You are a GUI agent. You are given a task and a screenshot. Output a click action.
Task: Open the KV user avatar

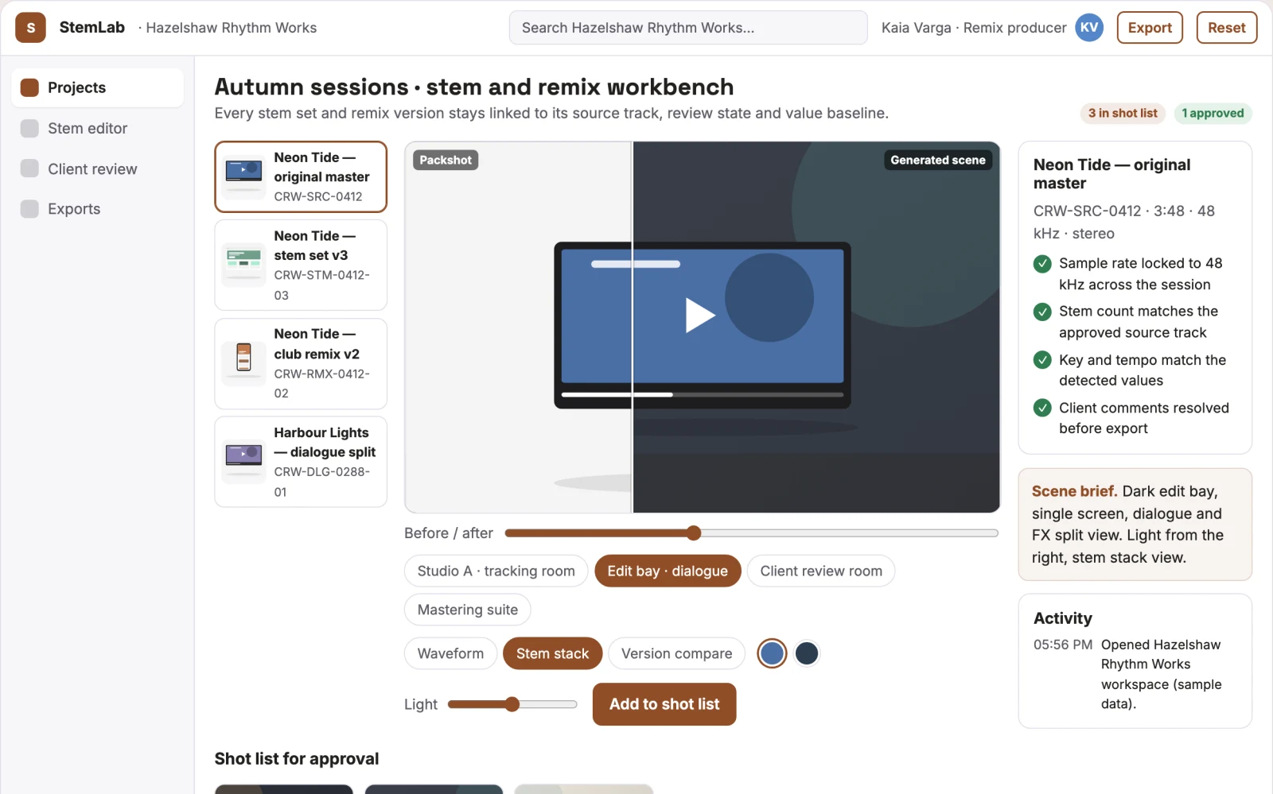click(x=1089, y=28)
